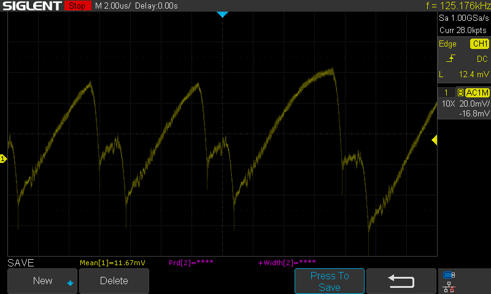The width and height of the screenshot is (491, 294).
Task: Select the Edge trigger type label
Action: pyautogui.click(x=447, y=44)
